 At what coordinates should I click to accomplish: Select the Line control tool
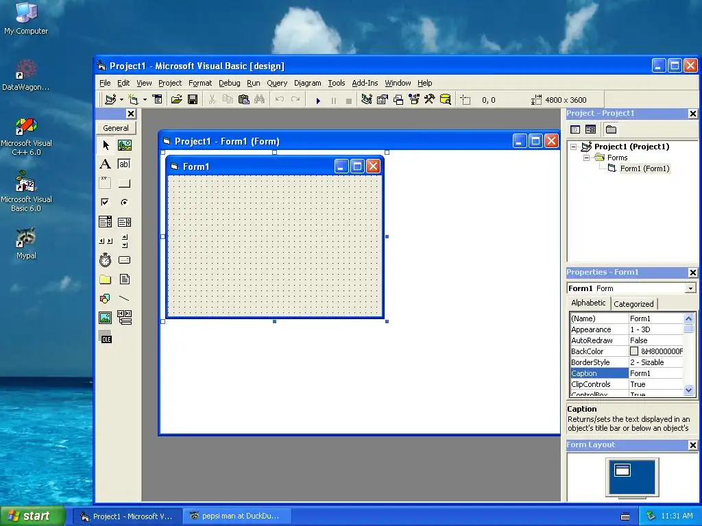point(125,299)
